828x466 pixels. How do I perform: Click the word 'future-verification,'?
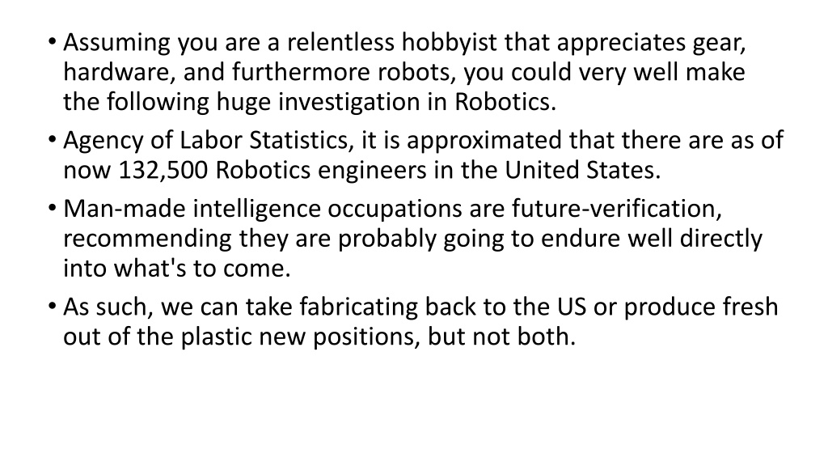[616, 209]
